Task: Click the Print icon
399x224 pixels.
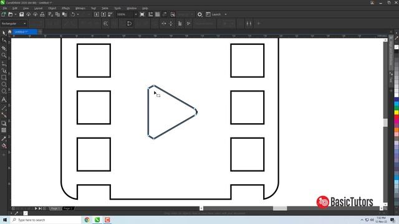Action: pos(42,14)
